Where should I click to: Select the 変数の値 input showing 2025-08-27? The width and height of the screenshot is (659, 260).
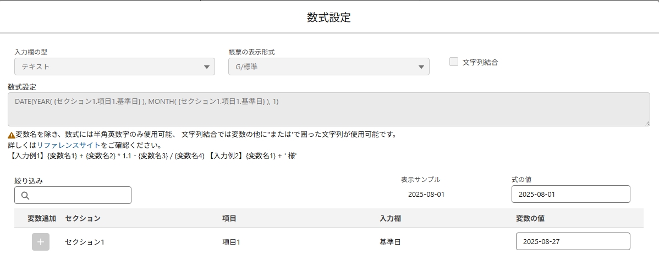[573, 241]
